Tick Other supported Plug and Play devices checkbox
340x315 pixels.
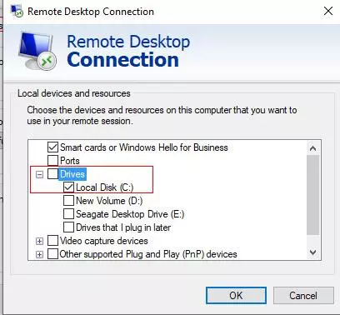coord(52,254)
